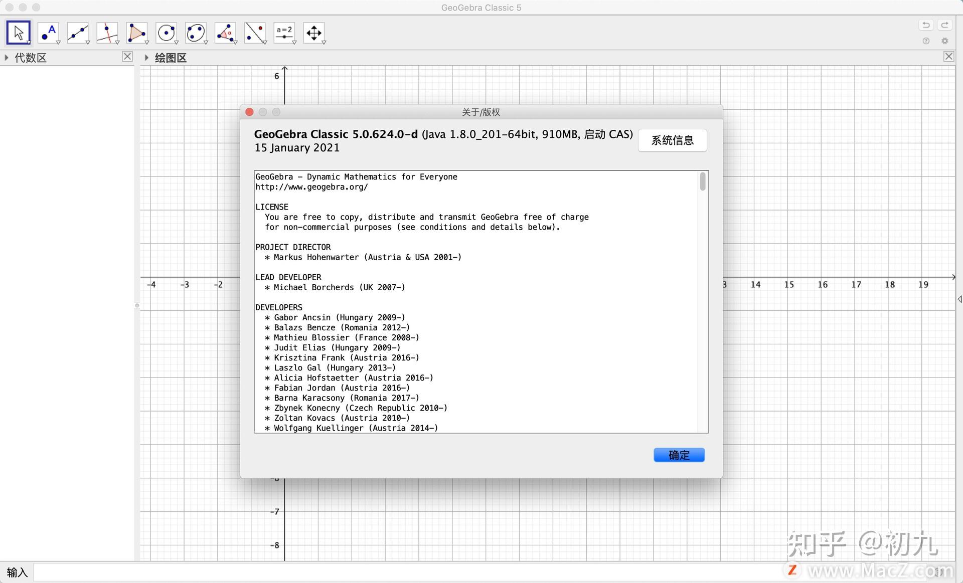Click the x-axis label -4
963x583 pixels.
tap(151, 284)
